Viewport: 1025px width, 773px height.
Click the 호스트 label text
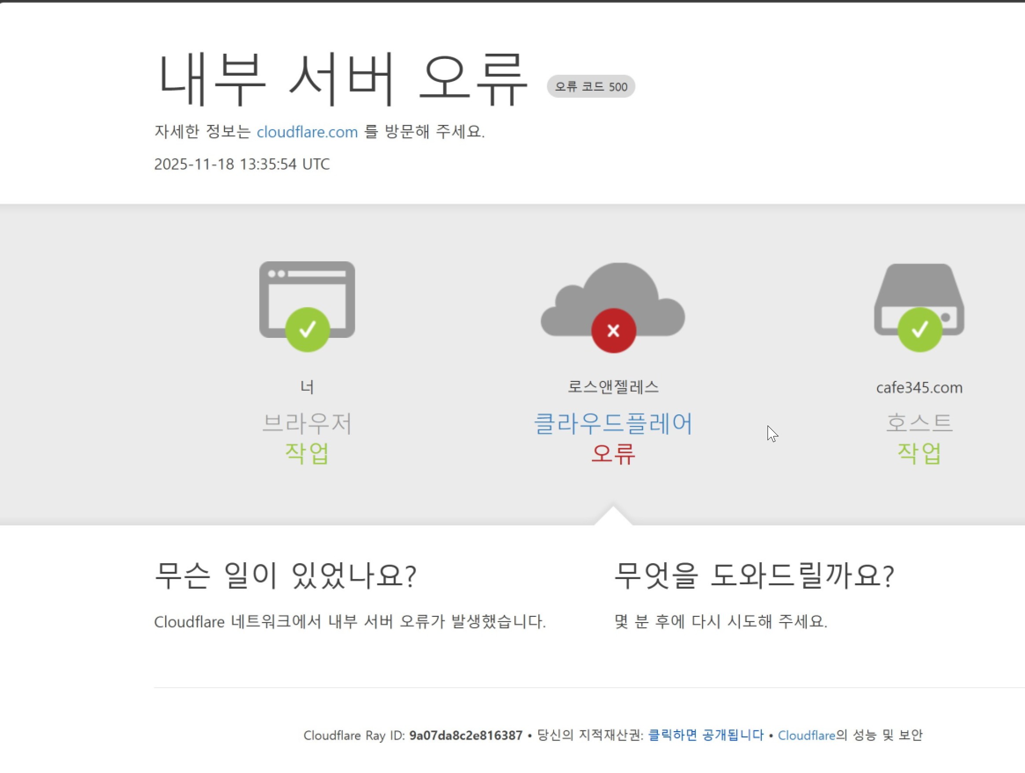(x=919, y=423)
